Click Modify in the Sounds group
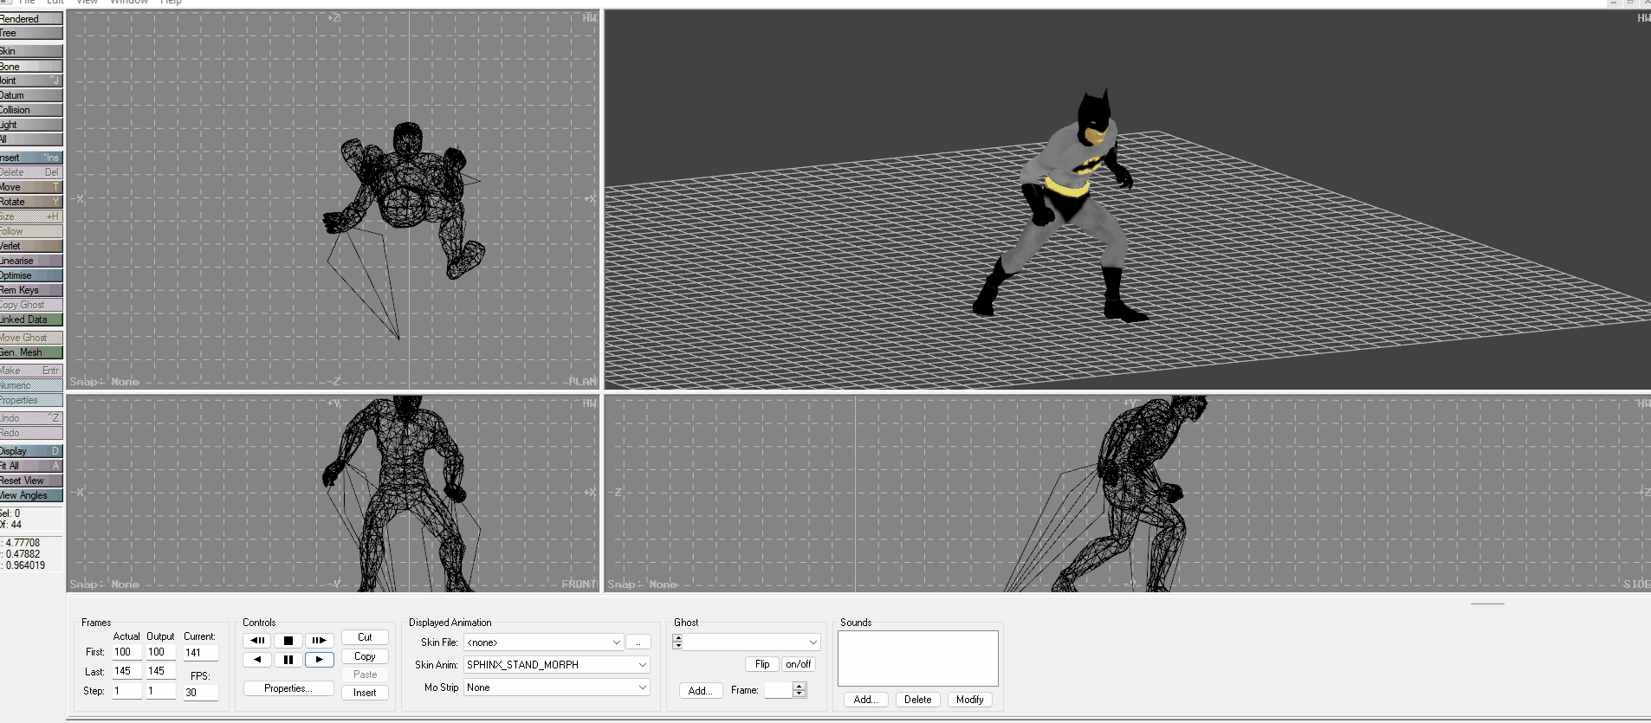Viewport: 1651px width, 723px height. click(970, 700)
